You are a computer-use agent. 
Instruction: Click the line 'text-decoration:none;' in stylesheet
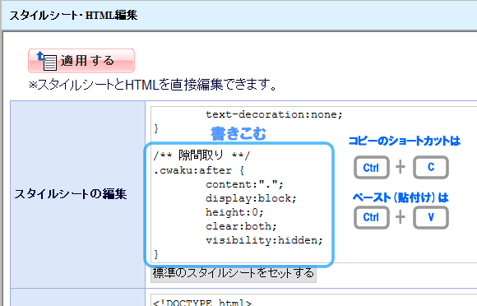(x=274, y=114)
